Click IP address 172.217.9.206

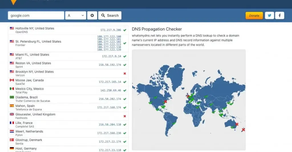tap(111, 30)
